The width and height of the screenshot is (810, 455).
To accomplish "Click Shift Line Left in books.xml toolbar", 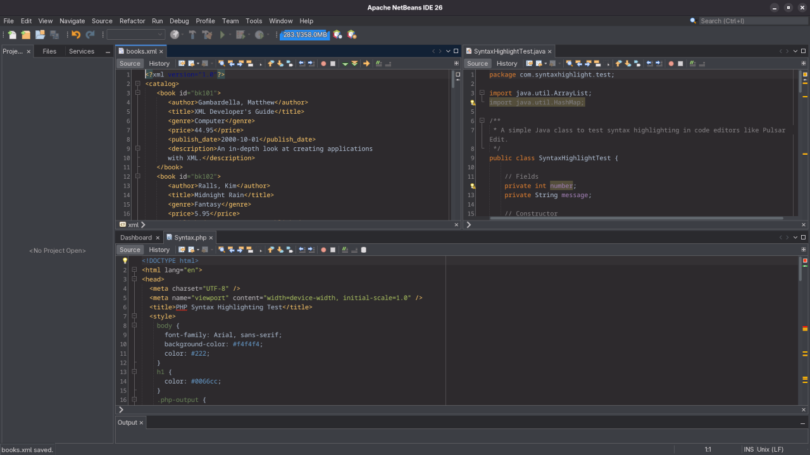I will point(302,63).
